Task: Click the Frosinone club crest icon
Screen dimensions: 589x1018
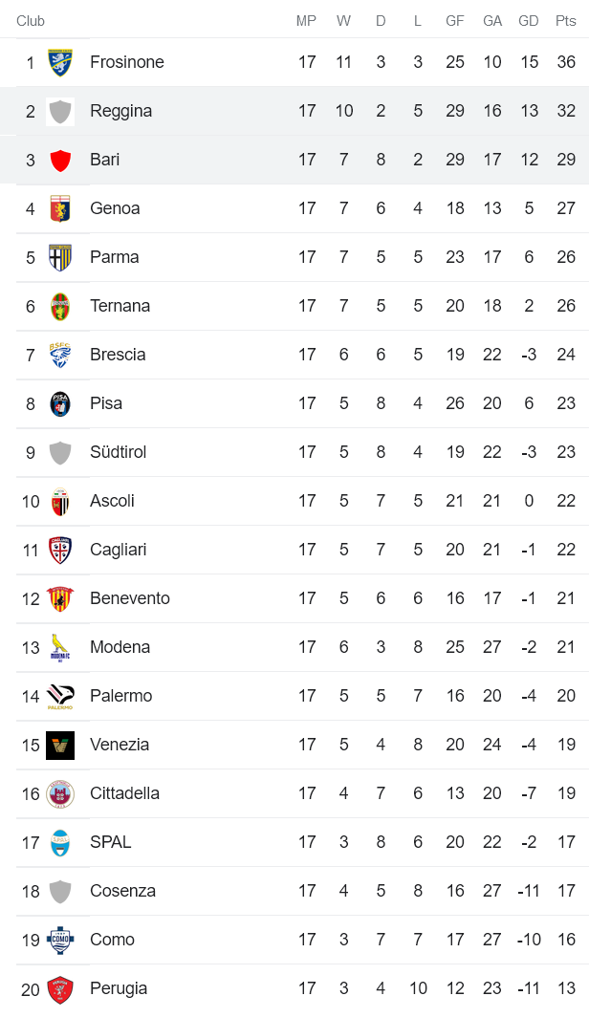Action: [x=60, y=63]
